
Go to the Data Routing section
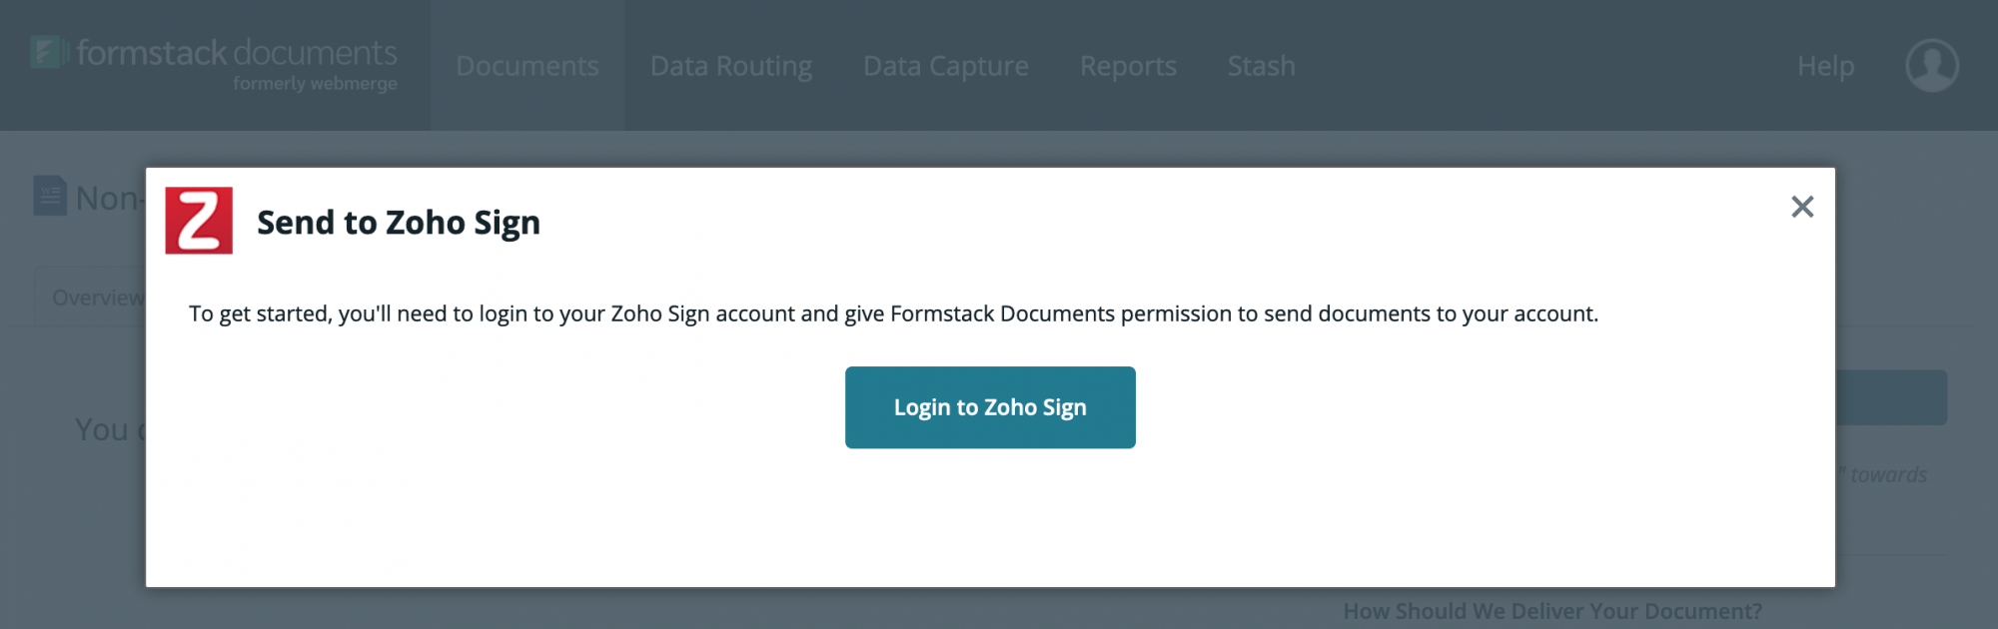tap(731, 66)
